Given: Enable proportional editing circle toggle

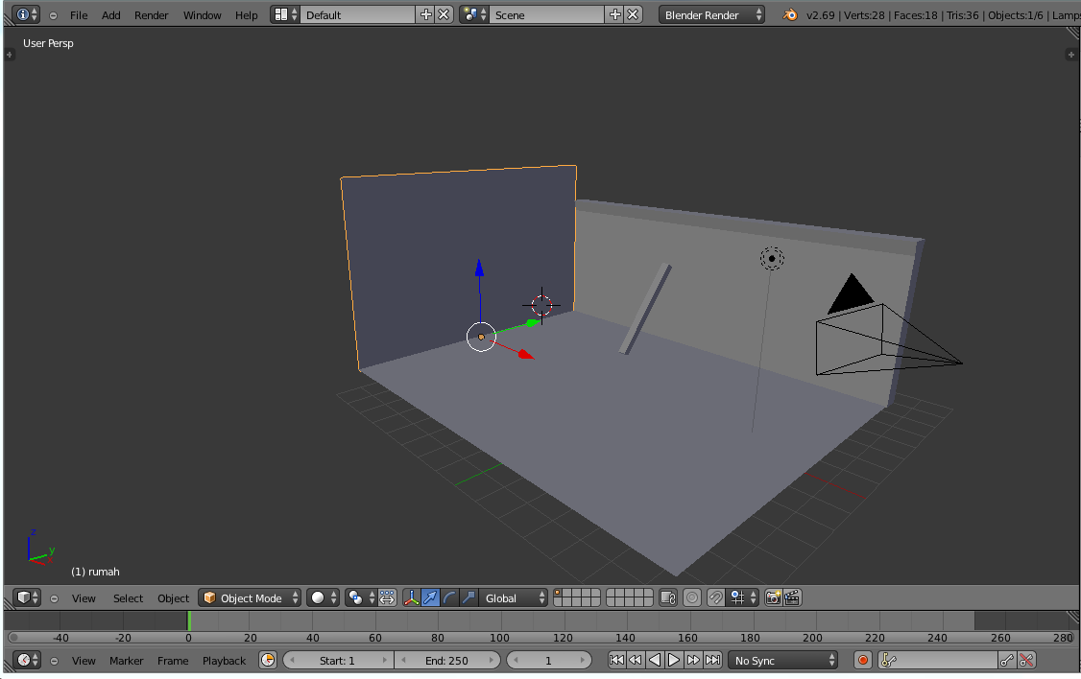Looking at the screenshot, I should [692, 597].
